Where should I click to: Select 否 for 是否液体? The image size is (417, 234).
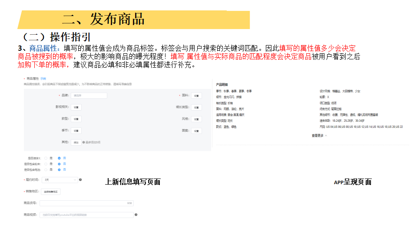point(59,158)
